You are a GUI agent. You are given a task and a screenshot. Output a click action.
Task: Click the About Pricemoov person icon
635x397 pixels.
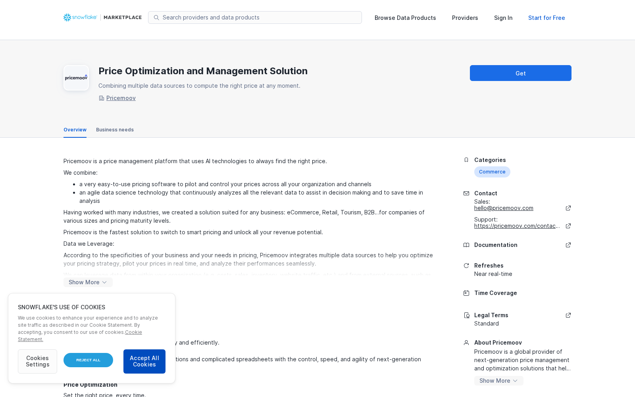click(466, 343)
